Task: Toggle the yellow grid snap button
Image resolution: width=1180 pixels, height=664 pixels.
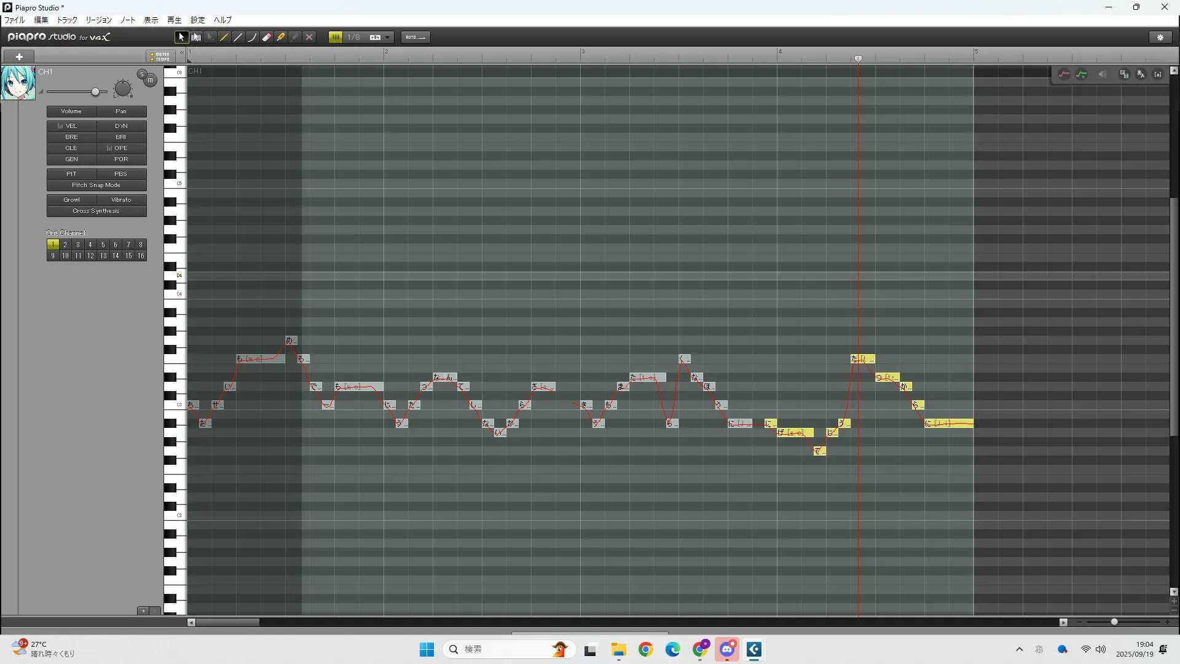Action: click(336, 38)
